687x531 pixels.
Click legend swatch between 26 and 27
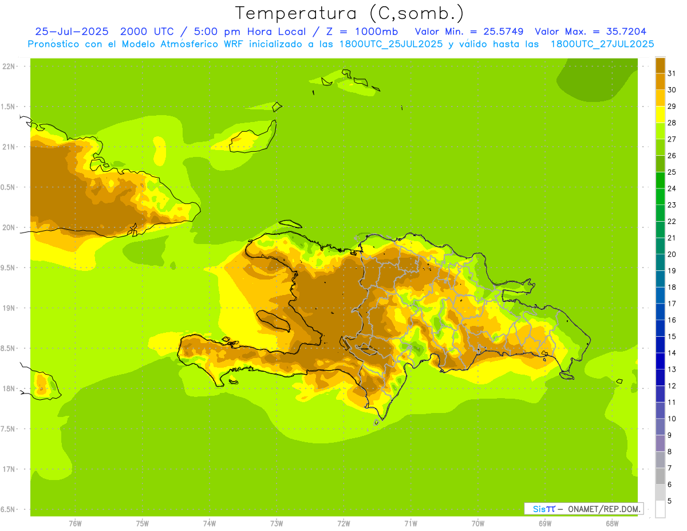660,147
